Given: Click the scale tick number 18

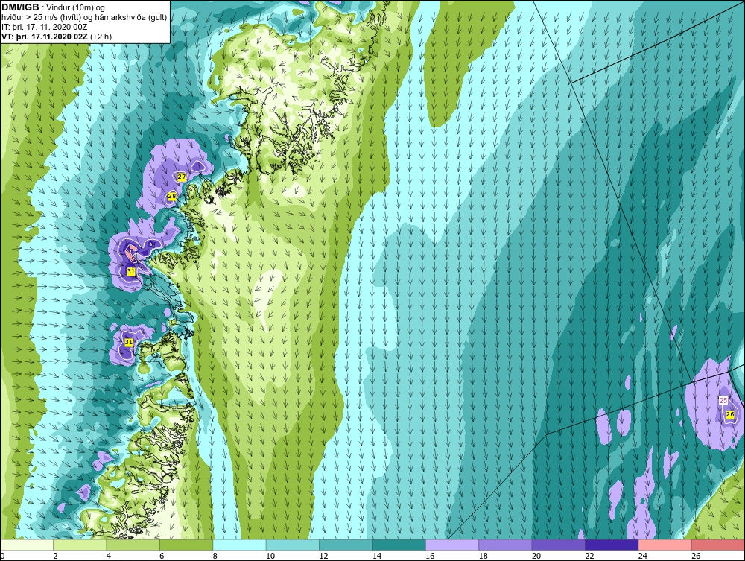Looking at the screenshot, I should coord(484,556).
